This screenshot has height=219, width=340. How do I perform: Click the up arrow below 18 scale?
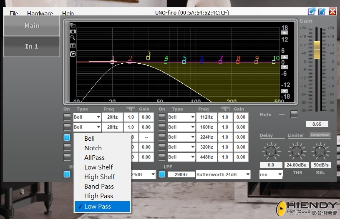[285, 32]
